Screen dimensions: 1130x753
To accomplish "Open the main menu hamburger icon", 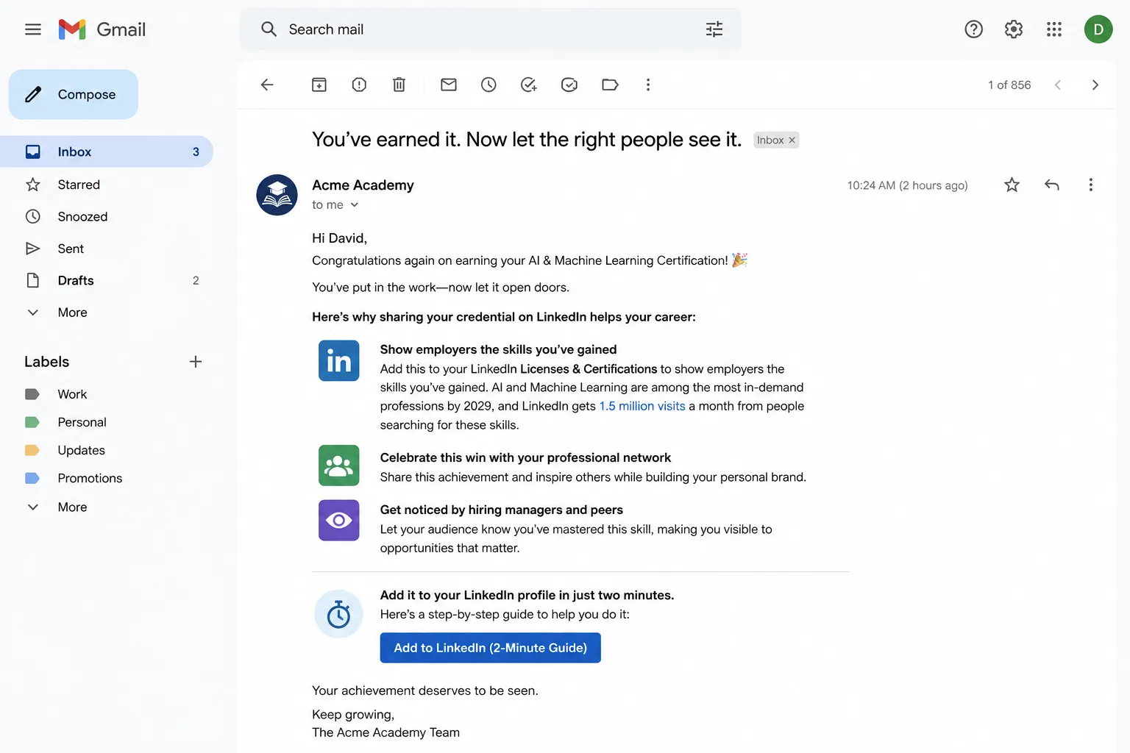I will pos(33,29).
